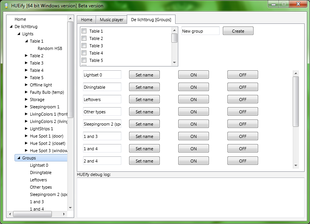The image size is (310, 224).
Task: Turn ON the Diningtable group
Action: [x=194, y=87]
